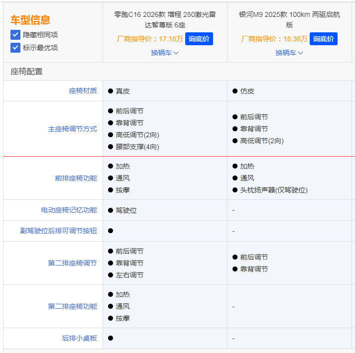Click the 后排小桌板 parameter link
Screen dimensions: 355x353
pos(79,338)
